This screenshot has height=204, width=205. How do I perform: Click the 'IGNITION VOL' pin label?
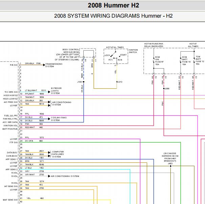[x=11, y=126]
